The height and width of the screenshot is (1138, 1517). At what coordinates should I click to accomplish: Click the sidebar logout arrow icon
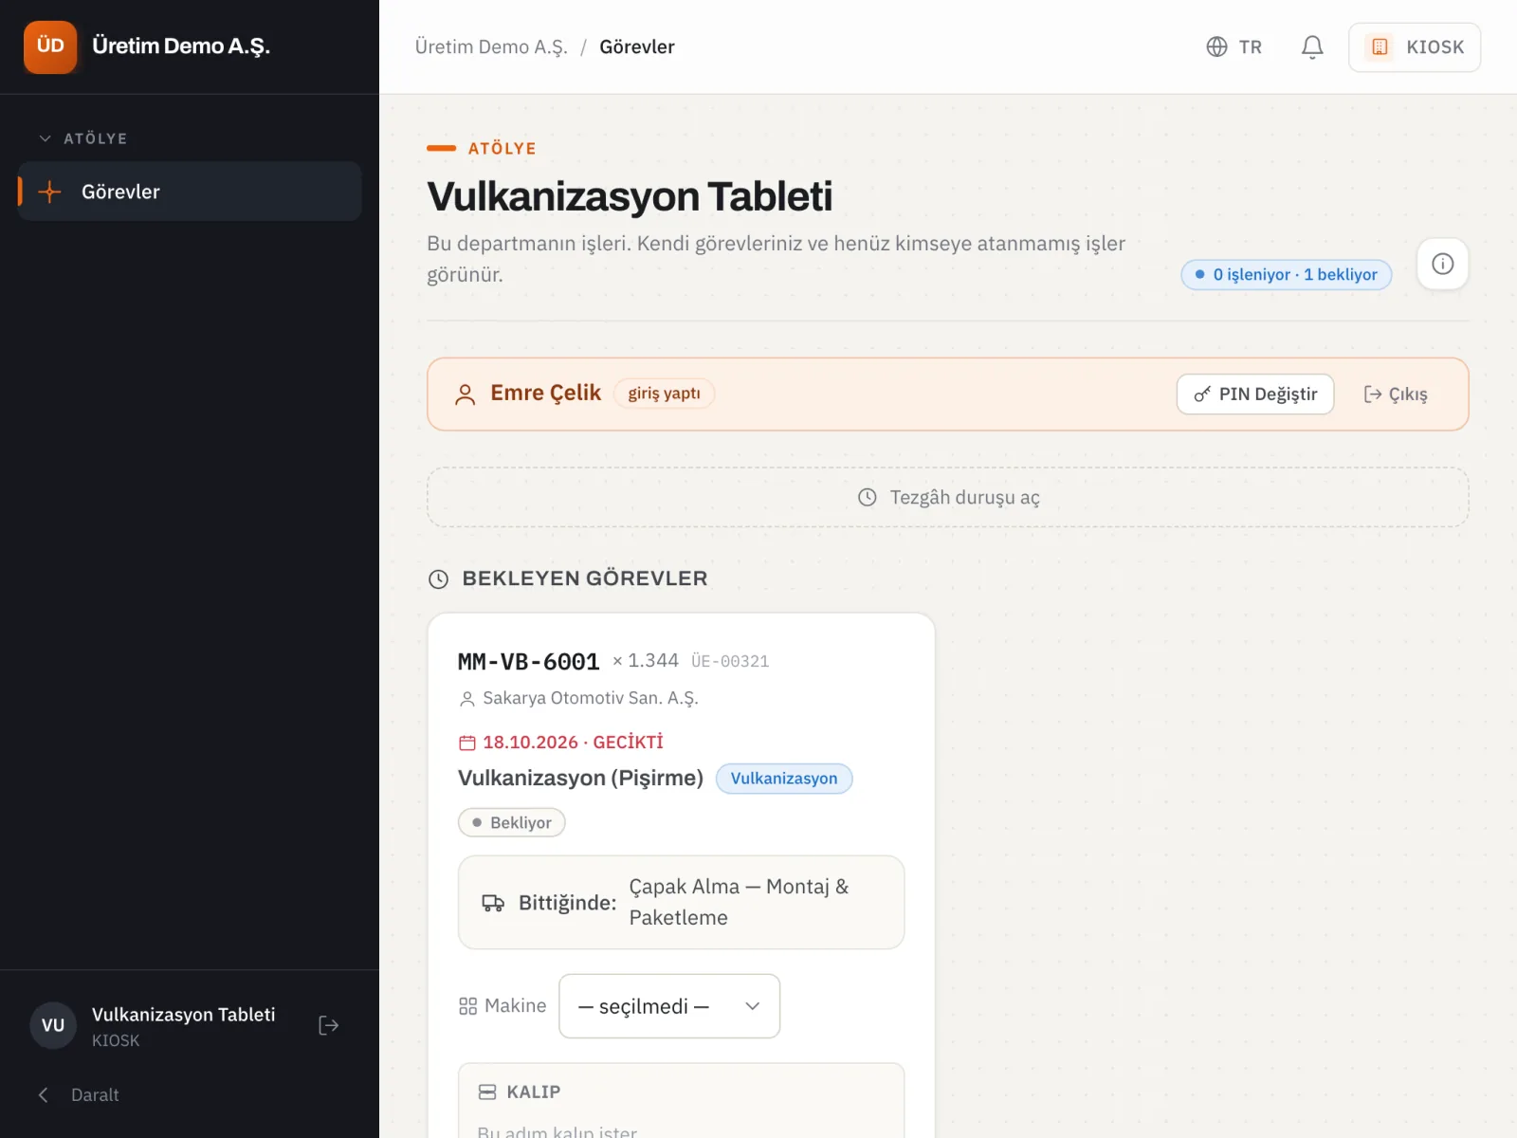click(328, 1025)
